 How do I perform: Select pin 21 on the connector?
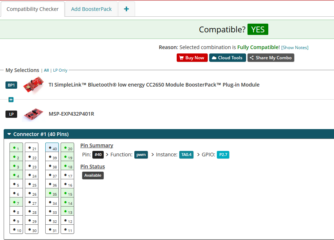31,148
